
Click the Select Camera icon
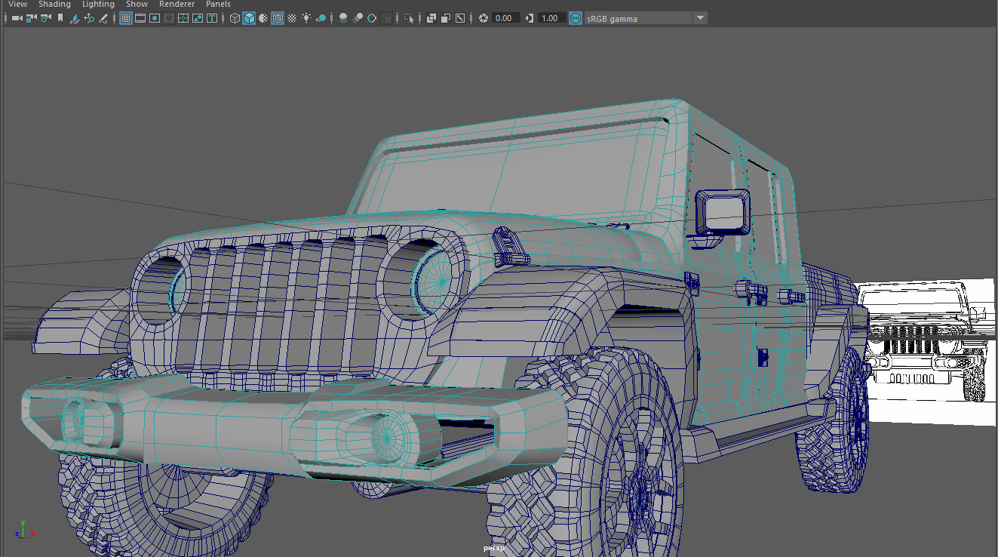click(x=17, y=18)
